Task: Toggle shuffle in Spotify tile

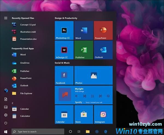Action: tap(76, 96)
